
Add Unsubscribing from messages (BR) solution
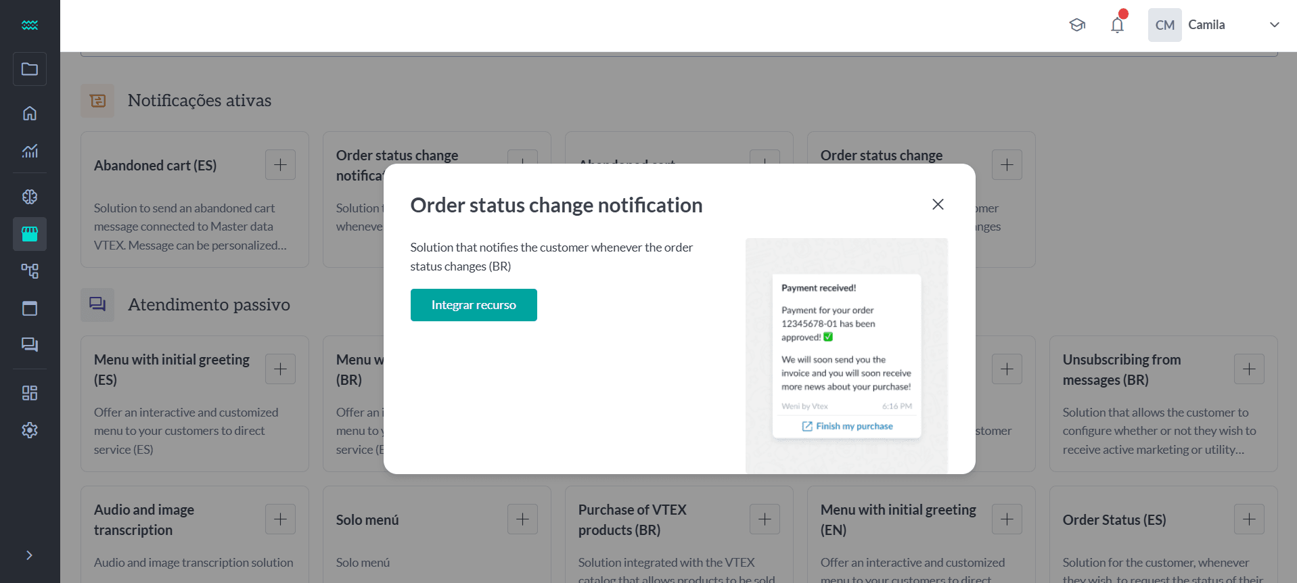click(1249, 369)
